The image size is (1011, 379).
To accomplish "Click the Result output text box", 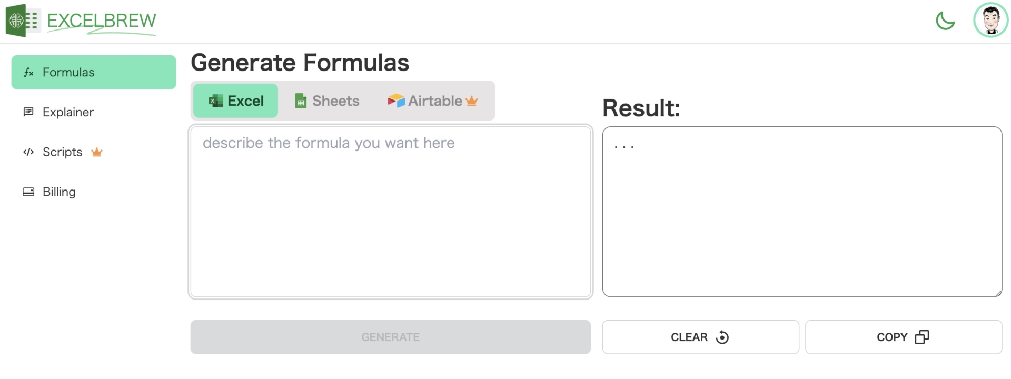I will 801,212.
